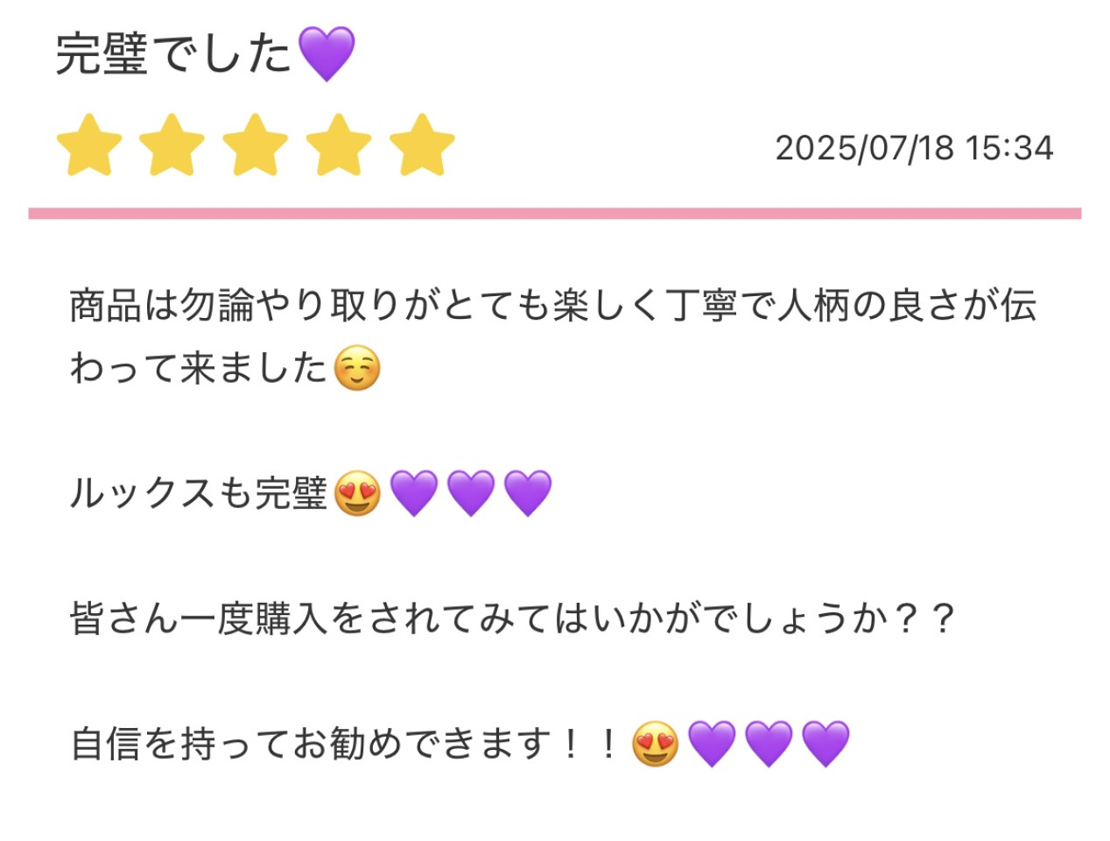Click the text ルックスも完璧

pos(199,493)
